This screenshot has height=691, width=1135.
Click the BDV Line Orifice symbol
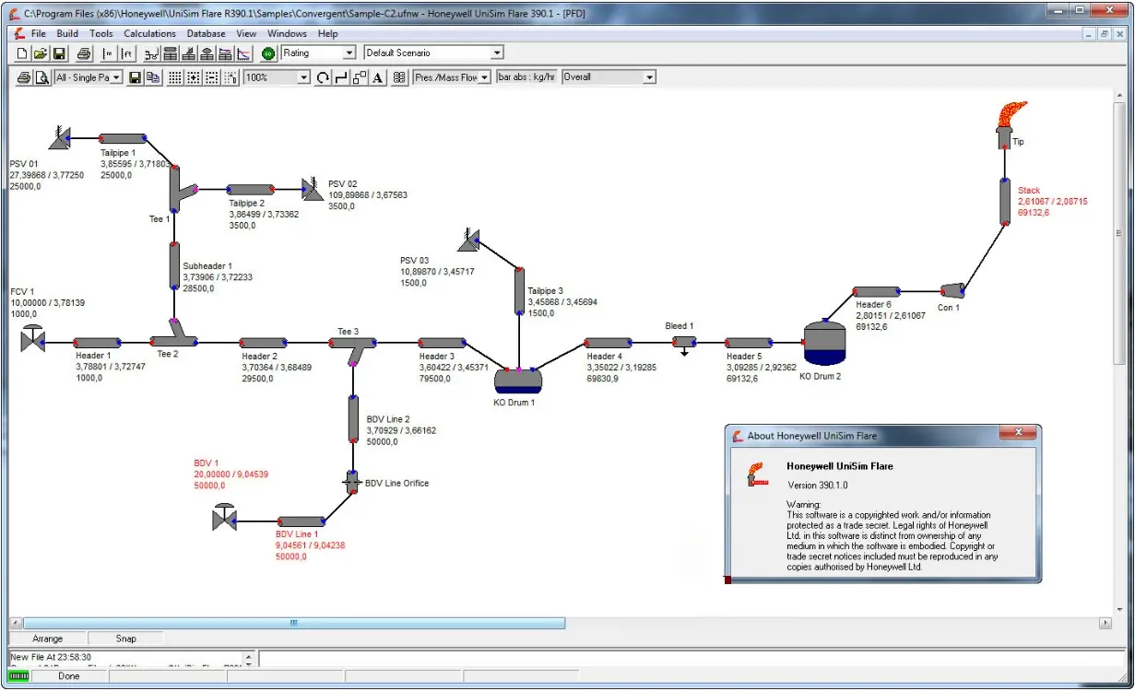click(352, 482)
